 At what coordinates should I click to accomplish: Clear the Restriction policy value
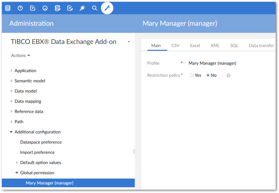coord(228,75)
